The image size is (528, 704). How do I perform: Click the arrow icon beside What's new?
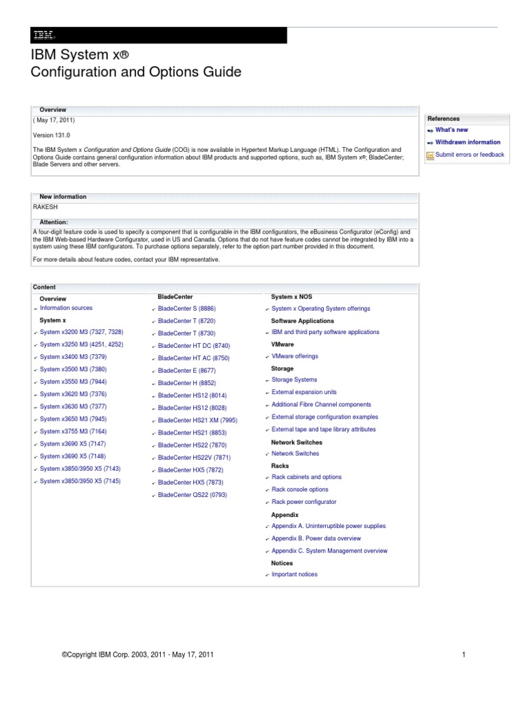click(x=430, y=130)
